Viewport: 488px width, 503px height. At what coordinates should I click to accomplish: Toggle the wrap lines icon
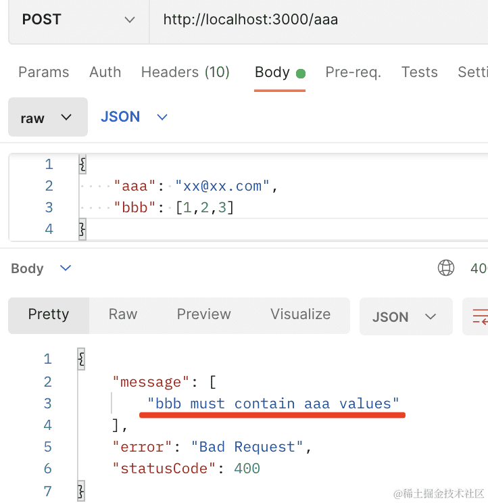479,316
